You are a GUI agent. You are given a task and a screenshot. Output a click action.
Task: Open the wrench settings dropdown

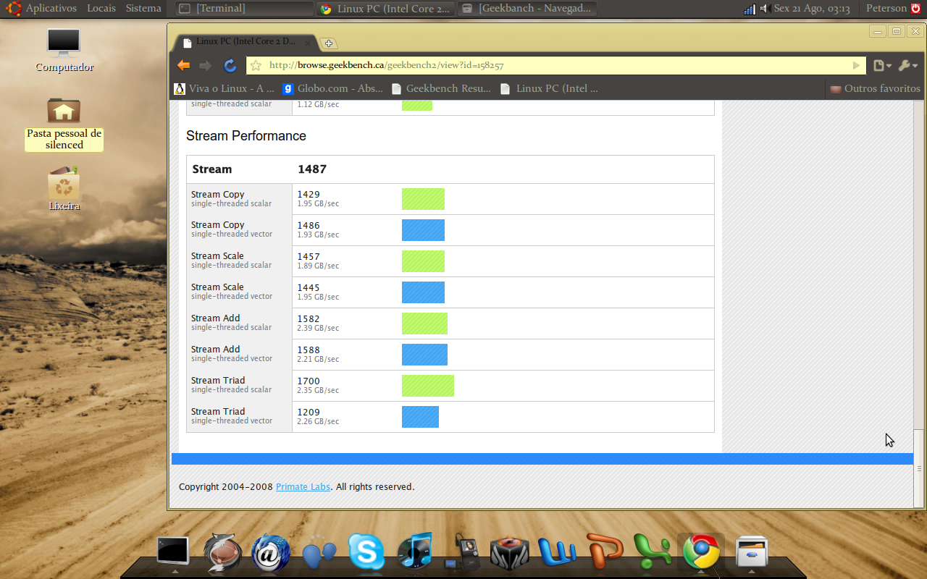(x=908, y=66)
